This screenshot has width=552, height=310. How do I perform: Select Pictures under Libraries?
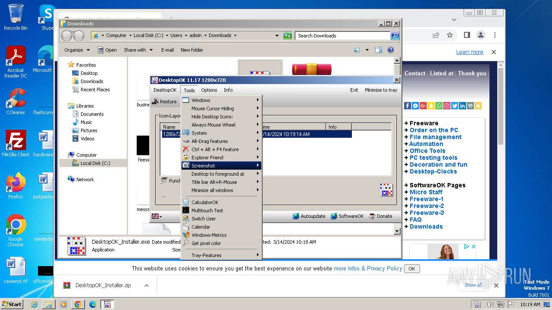point(89,130)
